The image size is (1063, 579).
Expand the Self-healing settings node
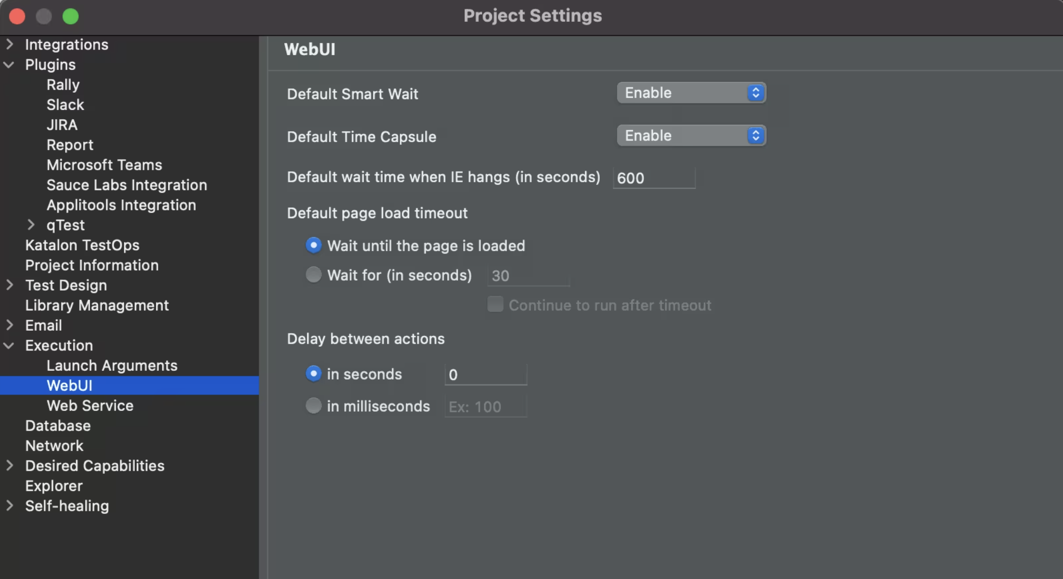9,506
